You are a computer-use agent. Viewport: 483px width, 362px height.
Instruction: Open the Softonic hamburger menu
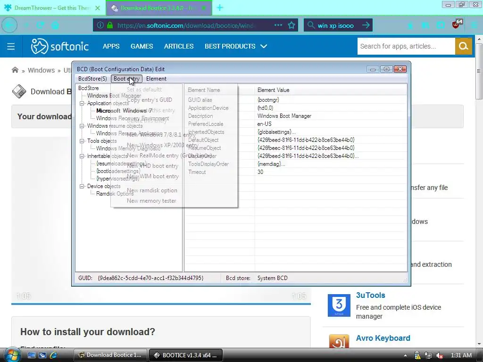tap(11, 46)
